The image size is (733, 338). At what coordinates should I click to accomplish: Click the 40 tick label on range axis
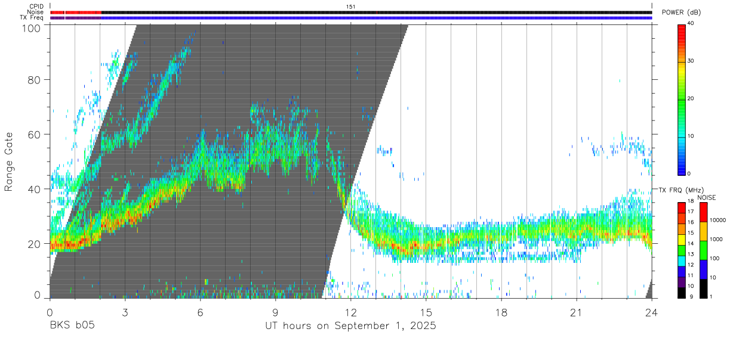[x=35, y=189]
